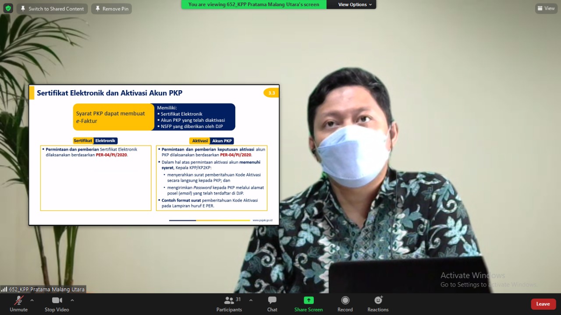
Task: Open the Reactions emoji icon
Action: [378, 301]
